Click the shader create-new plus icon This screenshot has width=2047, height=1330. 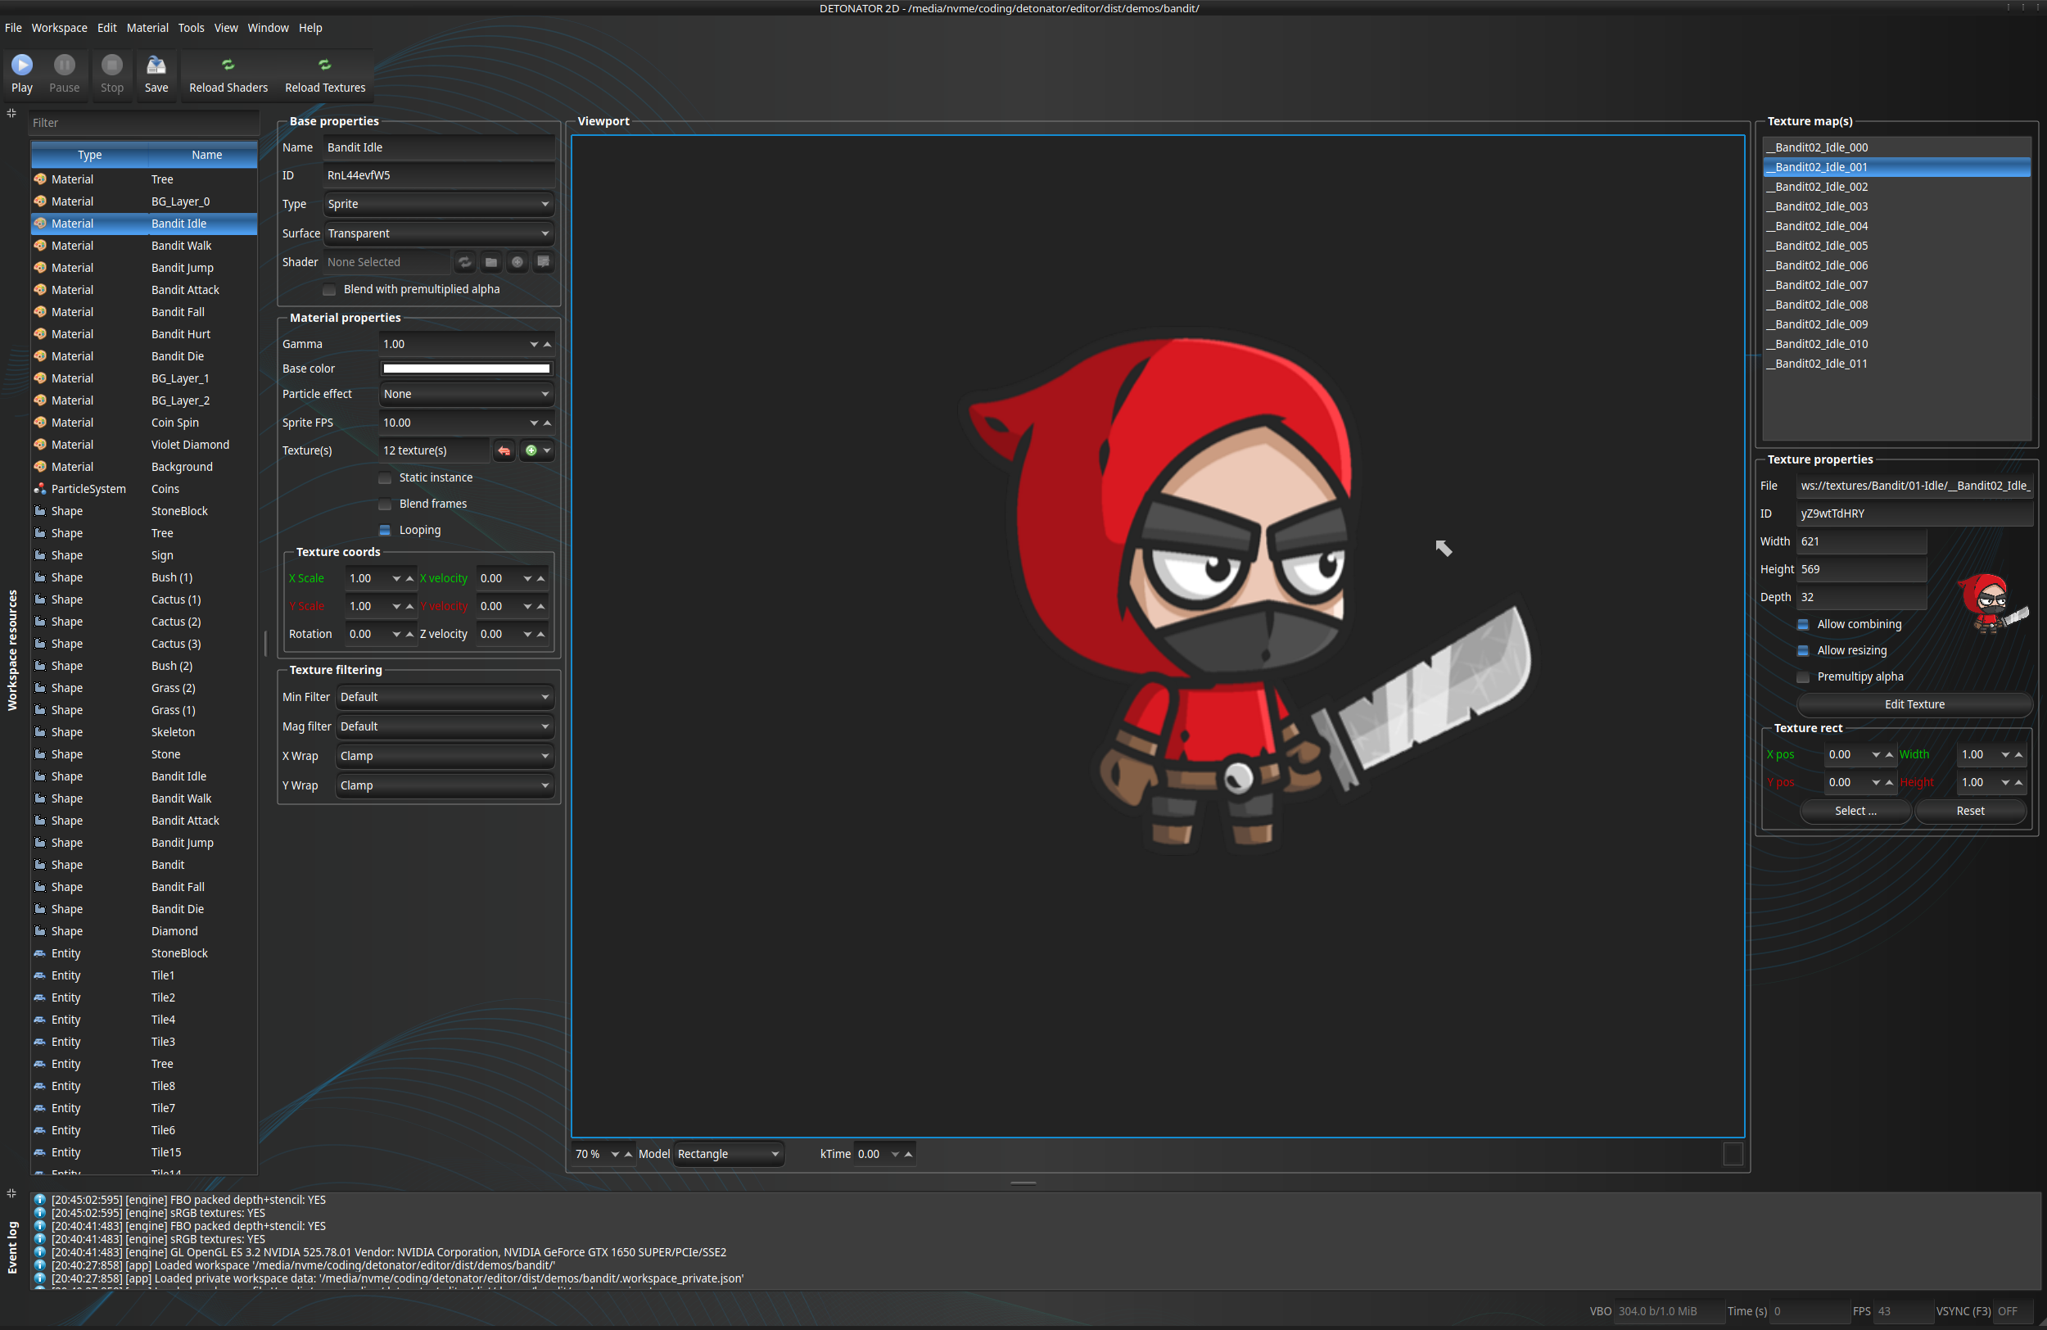(x=517, y=261)
